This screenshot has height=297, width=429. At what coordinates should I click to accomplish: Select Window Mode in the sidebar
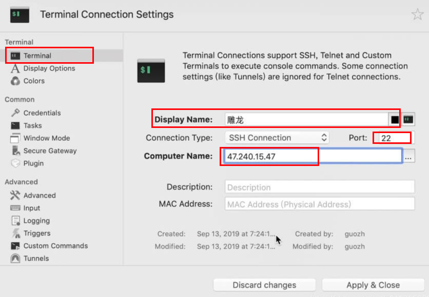tap(46, 138)
